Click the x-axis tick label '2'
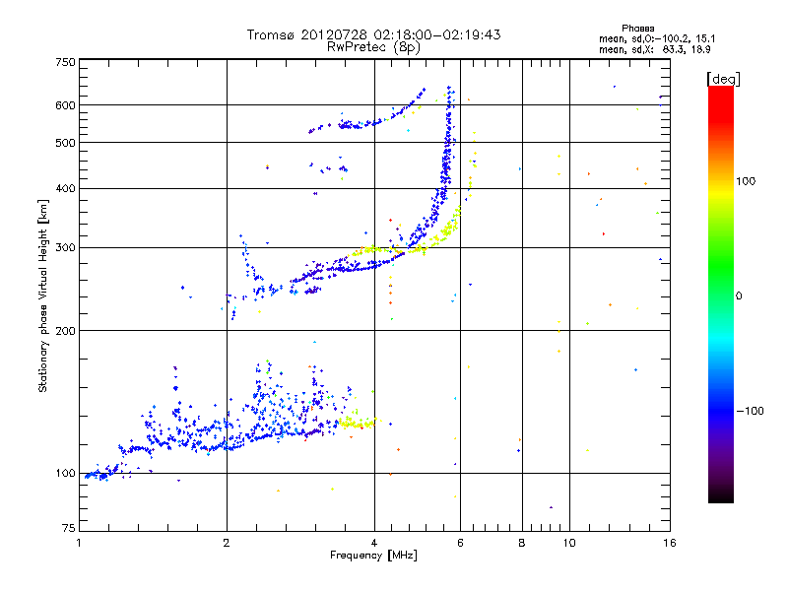This screenshot has width=788, height=591. point(227,543)
